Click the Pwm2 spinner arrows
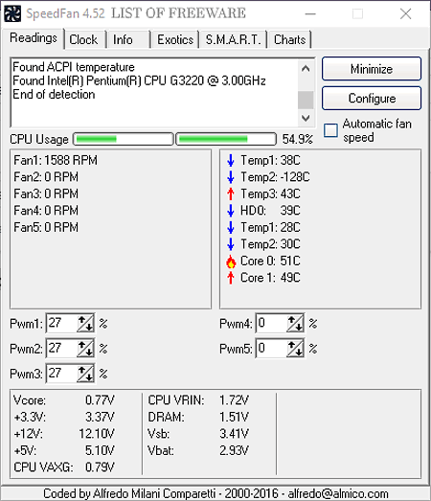The image size is (431, 501). pos(85,349)
